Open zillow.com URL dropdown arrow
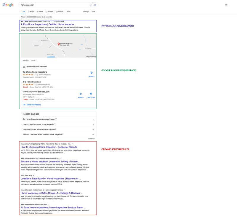This screenshot has width=237, height=217. 64,190
